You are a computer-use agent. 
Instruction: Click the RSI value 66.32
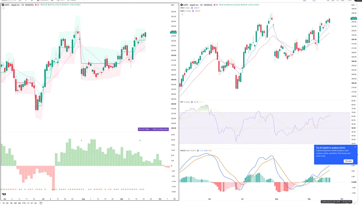(x=196, y=102)
